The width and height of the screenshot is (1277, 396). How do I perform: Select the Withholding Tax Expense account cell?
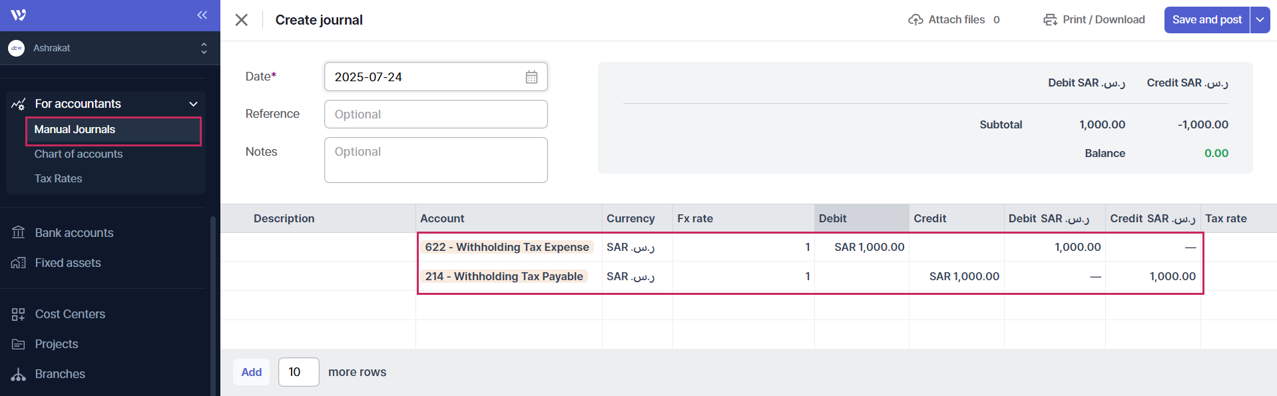(x=507, y=247)
